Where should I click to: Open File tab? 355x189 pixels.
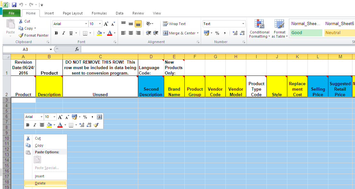(x=12, y=13)
